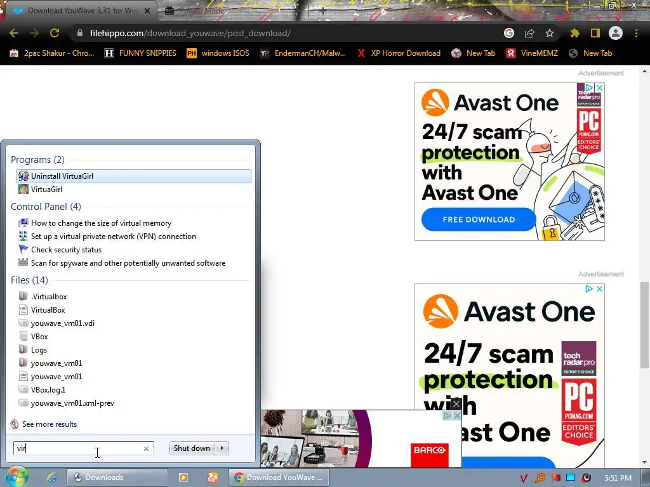Open VBox folder result
The width and height of the screenshot is (650, 487).
point(133,336)
